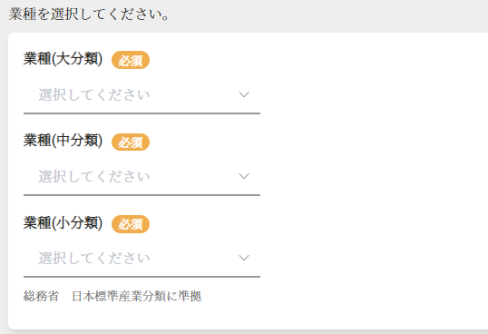488x334 pixels.
Task: Click the 総務省 word in the footnote
Action: click(x=41, y=296)
